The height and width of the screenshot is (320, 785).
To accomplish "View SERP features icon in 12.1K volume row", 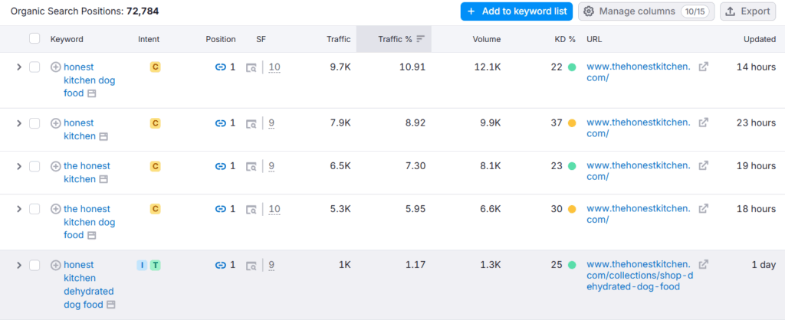I will tap(251, 67).
